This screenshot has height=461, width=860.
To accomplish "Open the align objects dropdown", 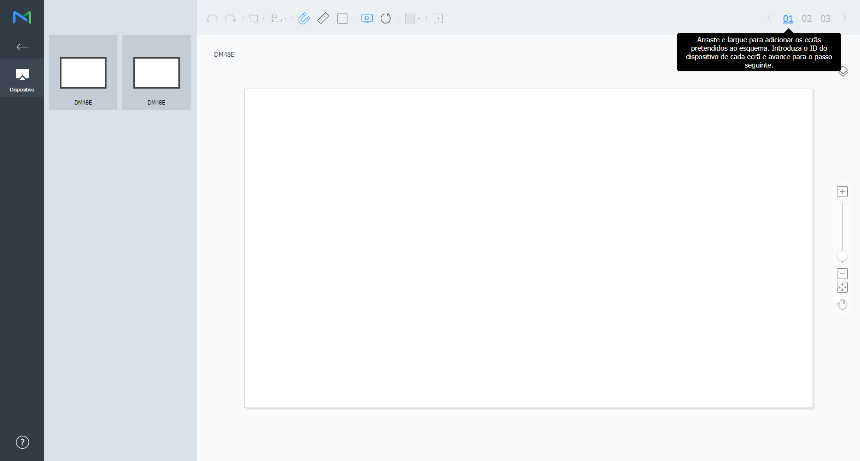I will pos(279,19).
